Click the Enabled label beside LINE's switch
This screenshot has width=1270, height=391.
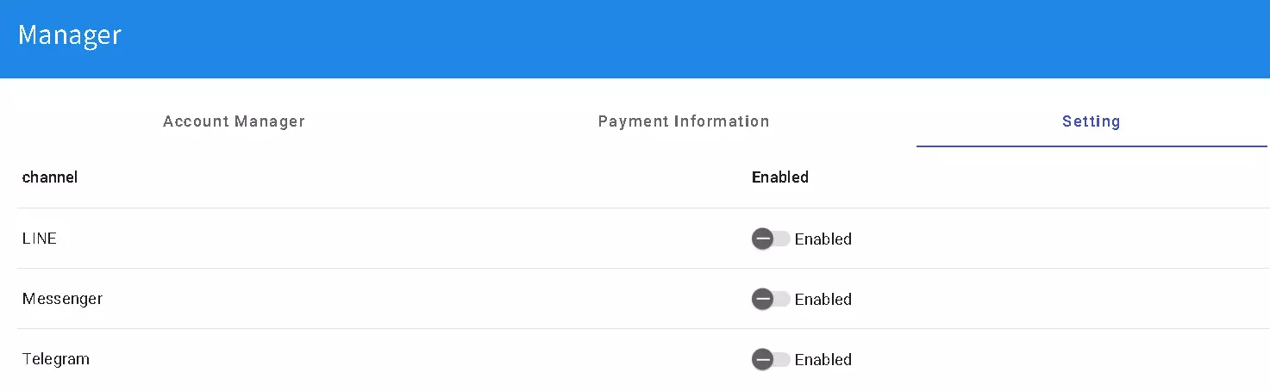click(823, 239)
